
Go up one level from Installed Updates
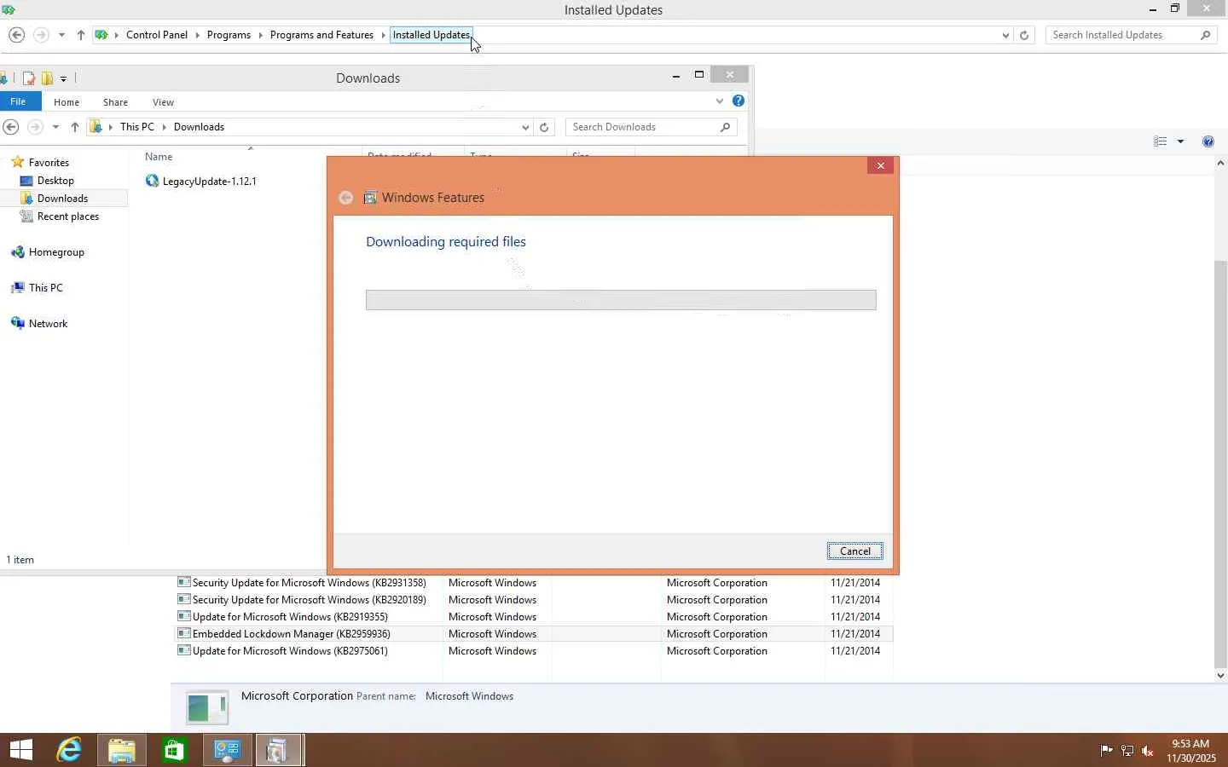pos(80,35)
